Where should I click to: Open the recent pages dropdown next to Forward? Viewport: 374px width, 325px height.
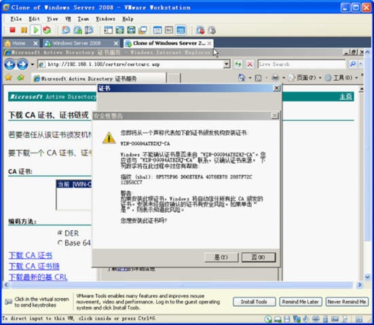32,64
